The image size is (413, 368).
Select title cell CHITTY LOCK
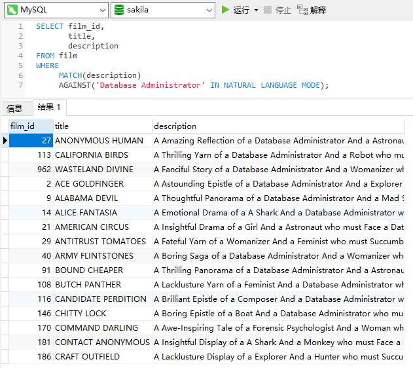click(103, 313)
